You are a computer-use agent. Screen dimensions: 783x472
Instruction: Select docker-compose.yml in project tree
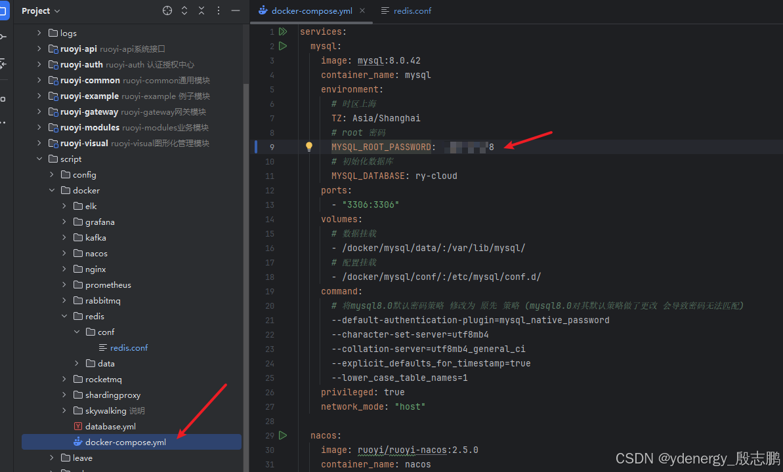coord(131,442)
